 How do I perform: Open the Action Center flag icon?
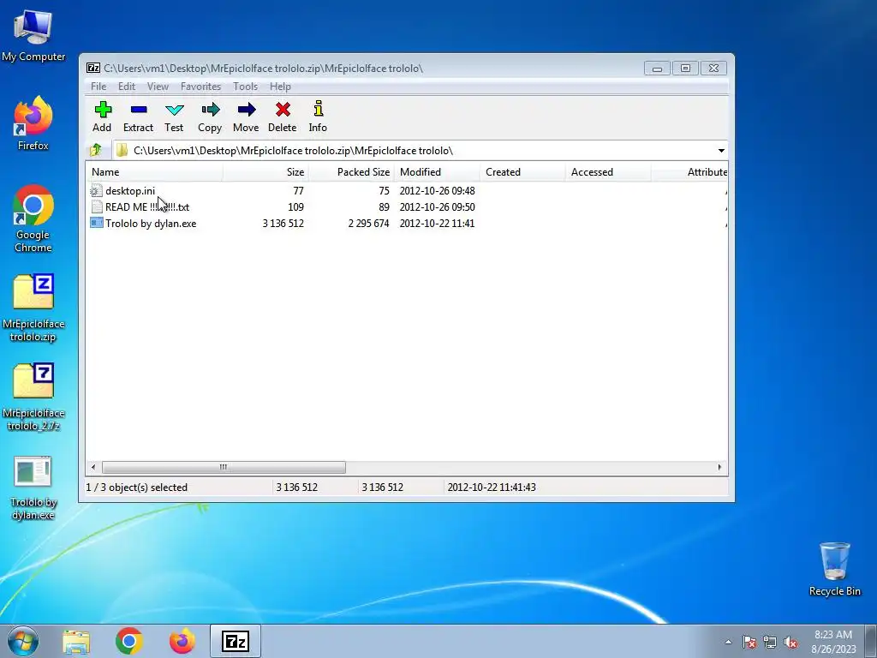[x=749, y=643]
